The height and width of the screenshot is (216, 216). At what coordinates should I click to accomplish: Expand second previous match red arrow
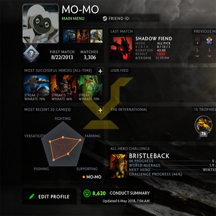click(x=209, y=56)
